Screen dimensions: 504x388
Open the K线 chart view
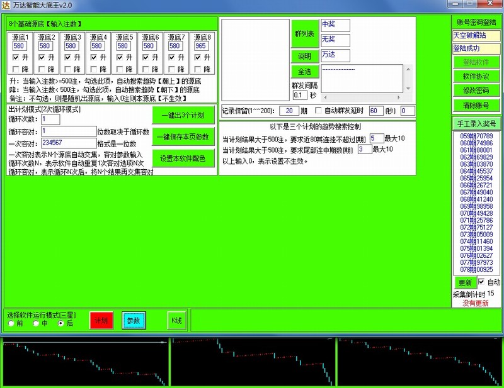pos(176,320)
